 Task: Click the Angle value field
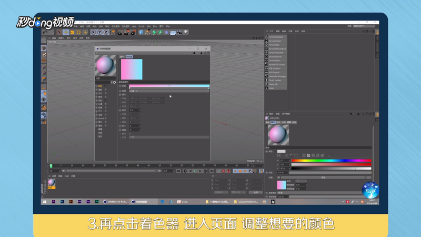coord(135,130)
